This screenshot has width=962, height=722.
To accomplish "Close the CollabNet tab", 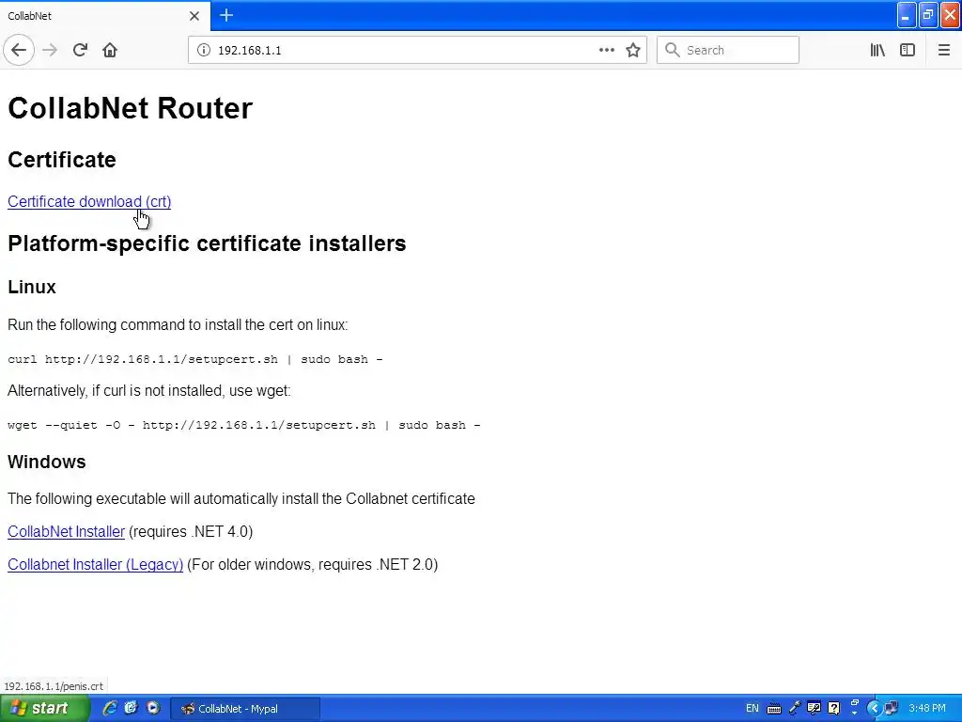I will 194,16.
